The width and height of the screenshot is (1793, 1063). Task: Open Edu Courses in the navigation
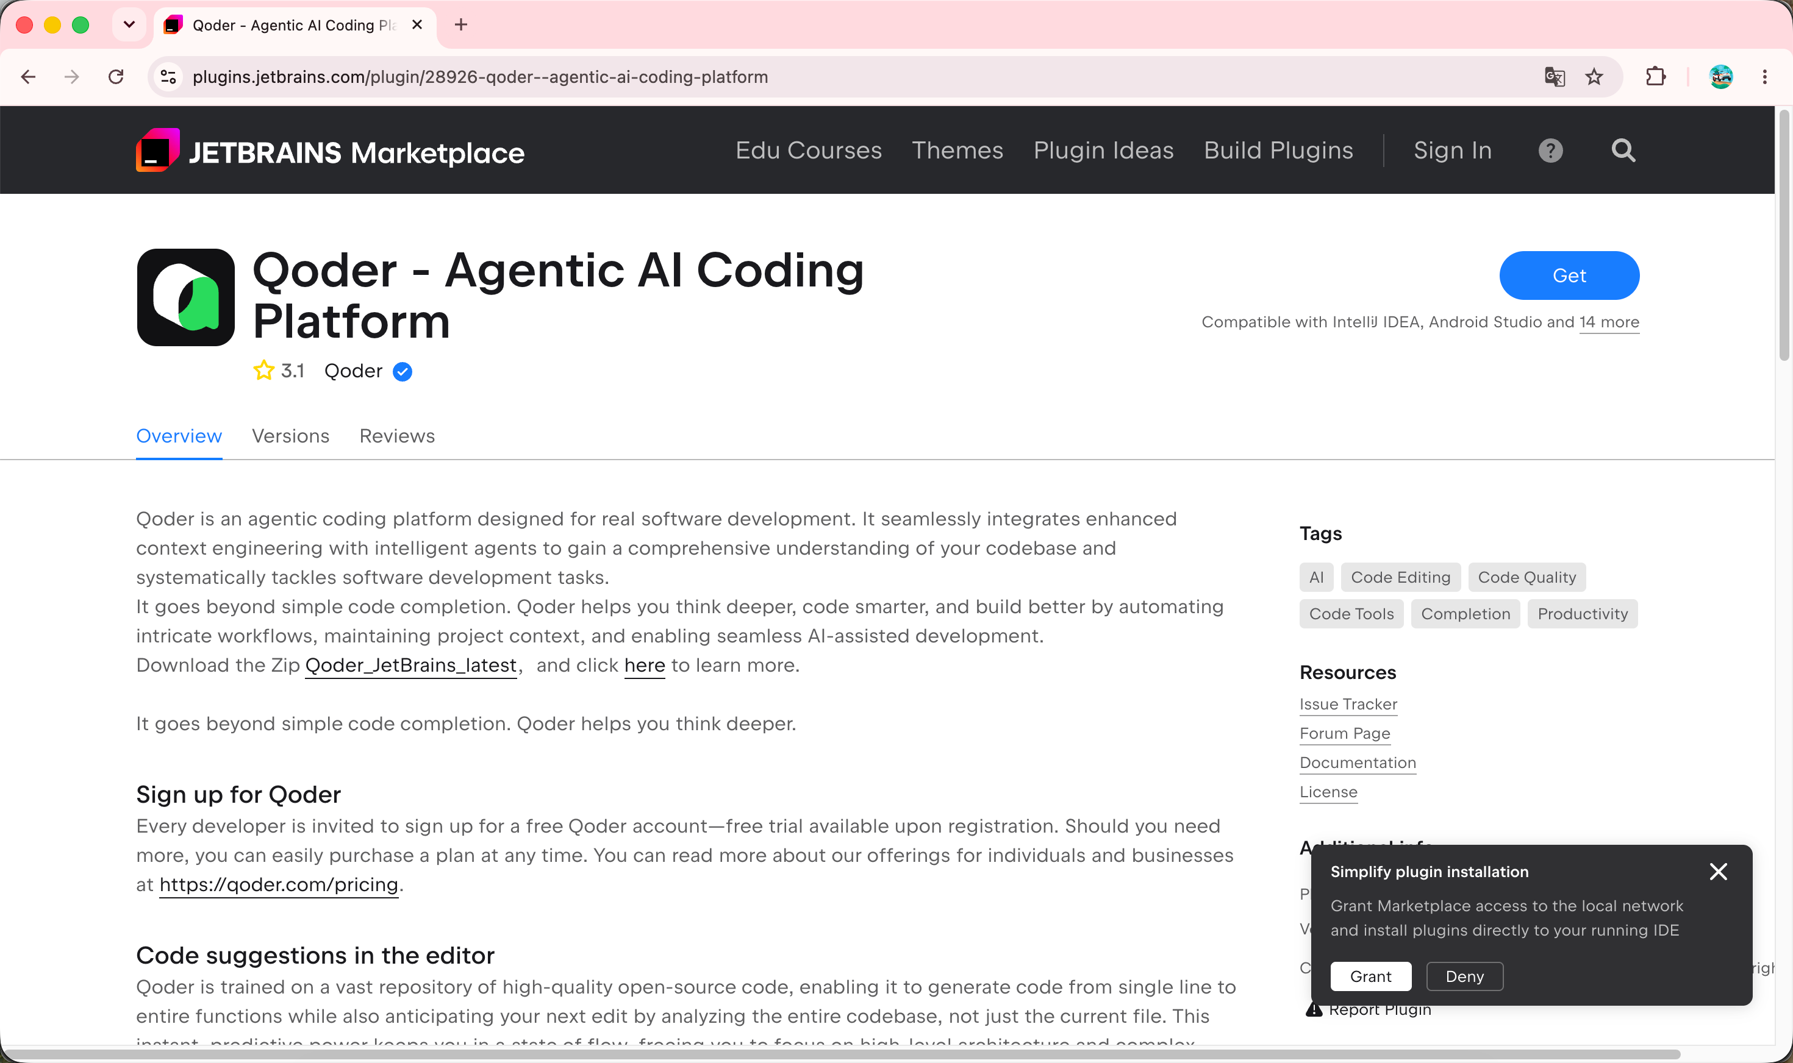808,151
